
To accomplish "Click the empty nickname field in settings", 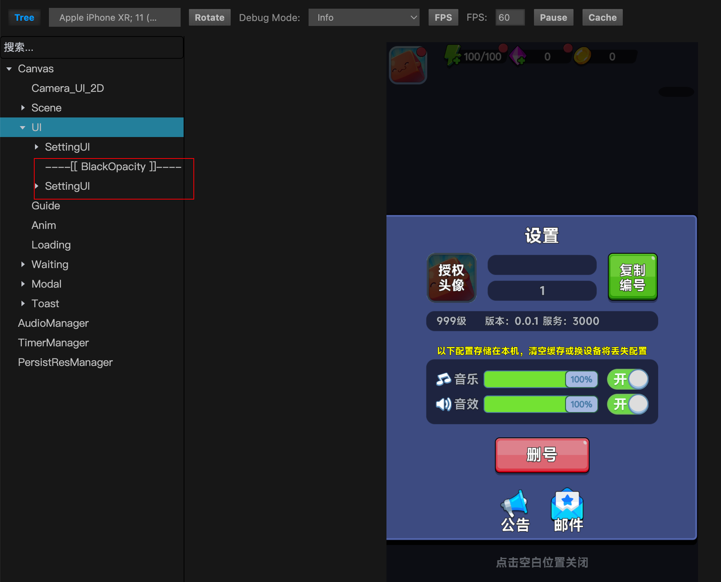I will point(542,265).
